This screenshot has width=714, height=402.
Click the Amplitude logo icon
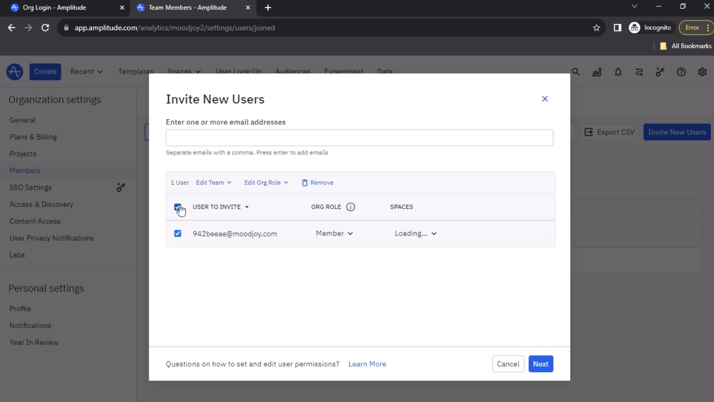[x=15, y=72]
